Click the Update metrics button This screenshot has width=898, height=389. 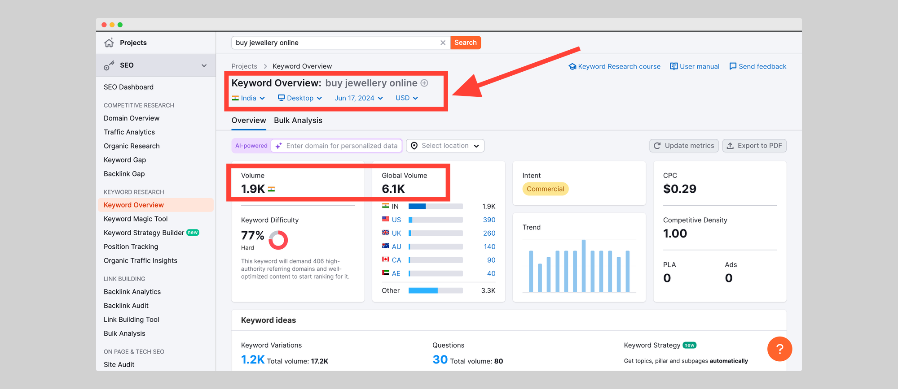(684, 146)
